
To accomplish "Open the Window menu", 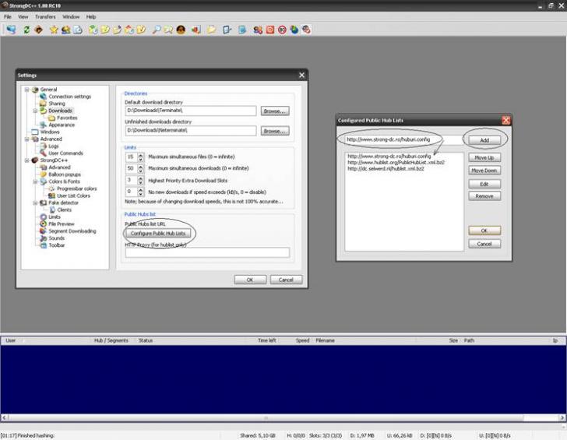I will pos(71,16).
